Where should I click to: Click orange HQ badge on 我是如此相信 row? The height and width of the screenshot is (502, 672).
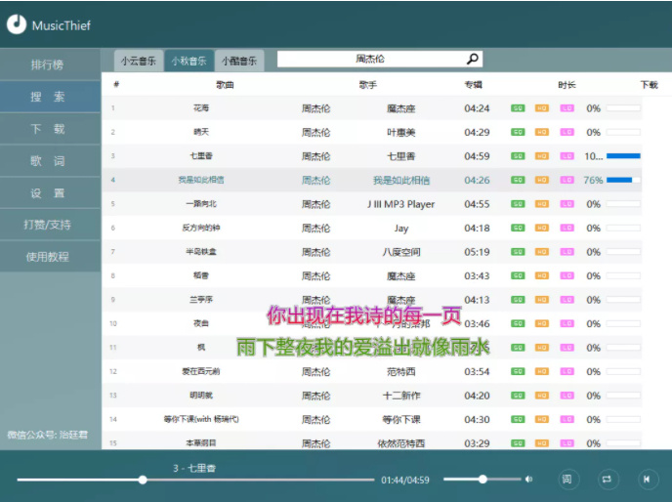pos(542,180)
